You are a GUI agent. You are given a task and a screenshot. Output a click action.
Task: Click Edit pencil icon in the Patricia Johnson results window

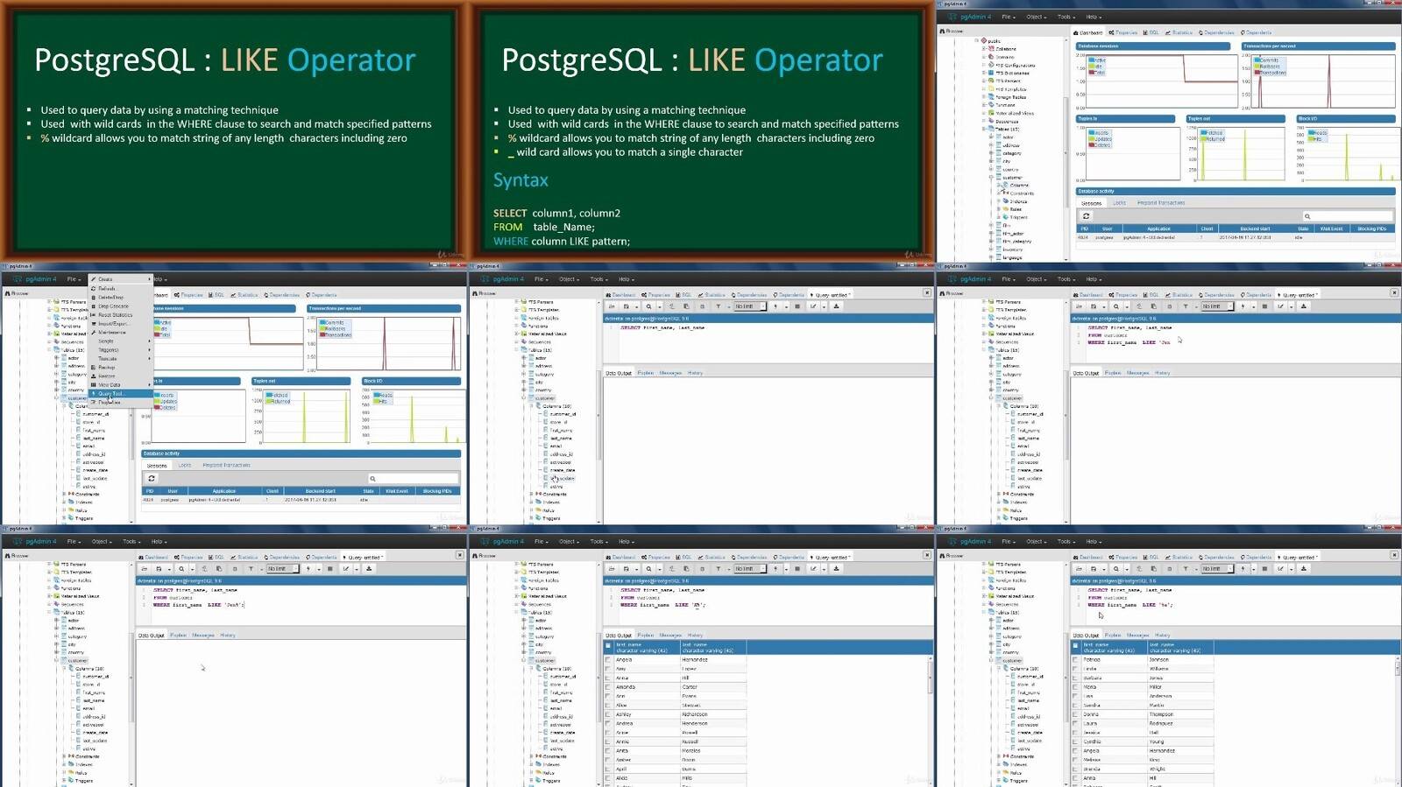(1280, 569)
